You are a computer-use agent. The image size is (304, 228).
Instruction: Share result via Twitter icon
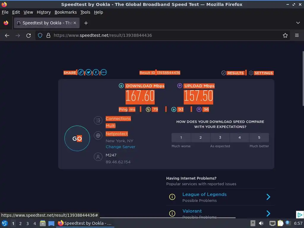click(x=88, y=72)
